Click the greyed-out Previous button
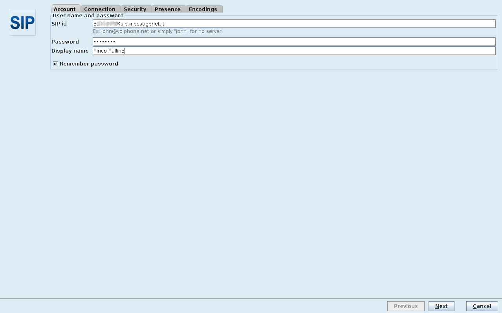The image size is (502, 313). pyautogui.click(x=406, y=306)
